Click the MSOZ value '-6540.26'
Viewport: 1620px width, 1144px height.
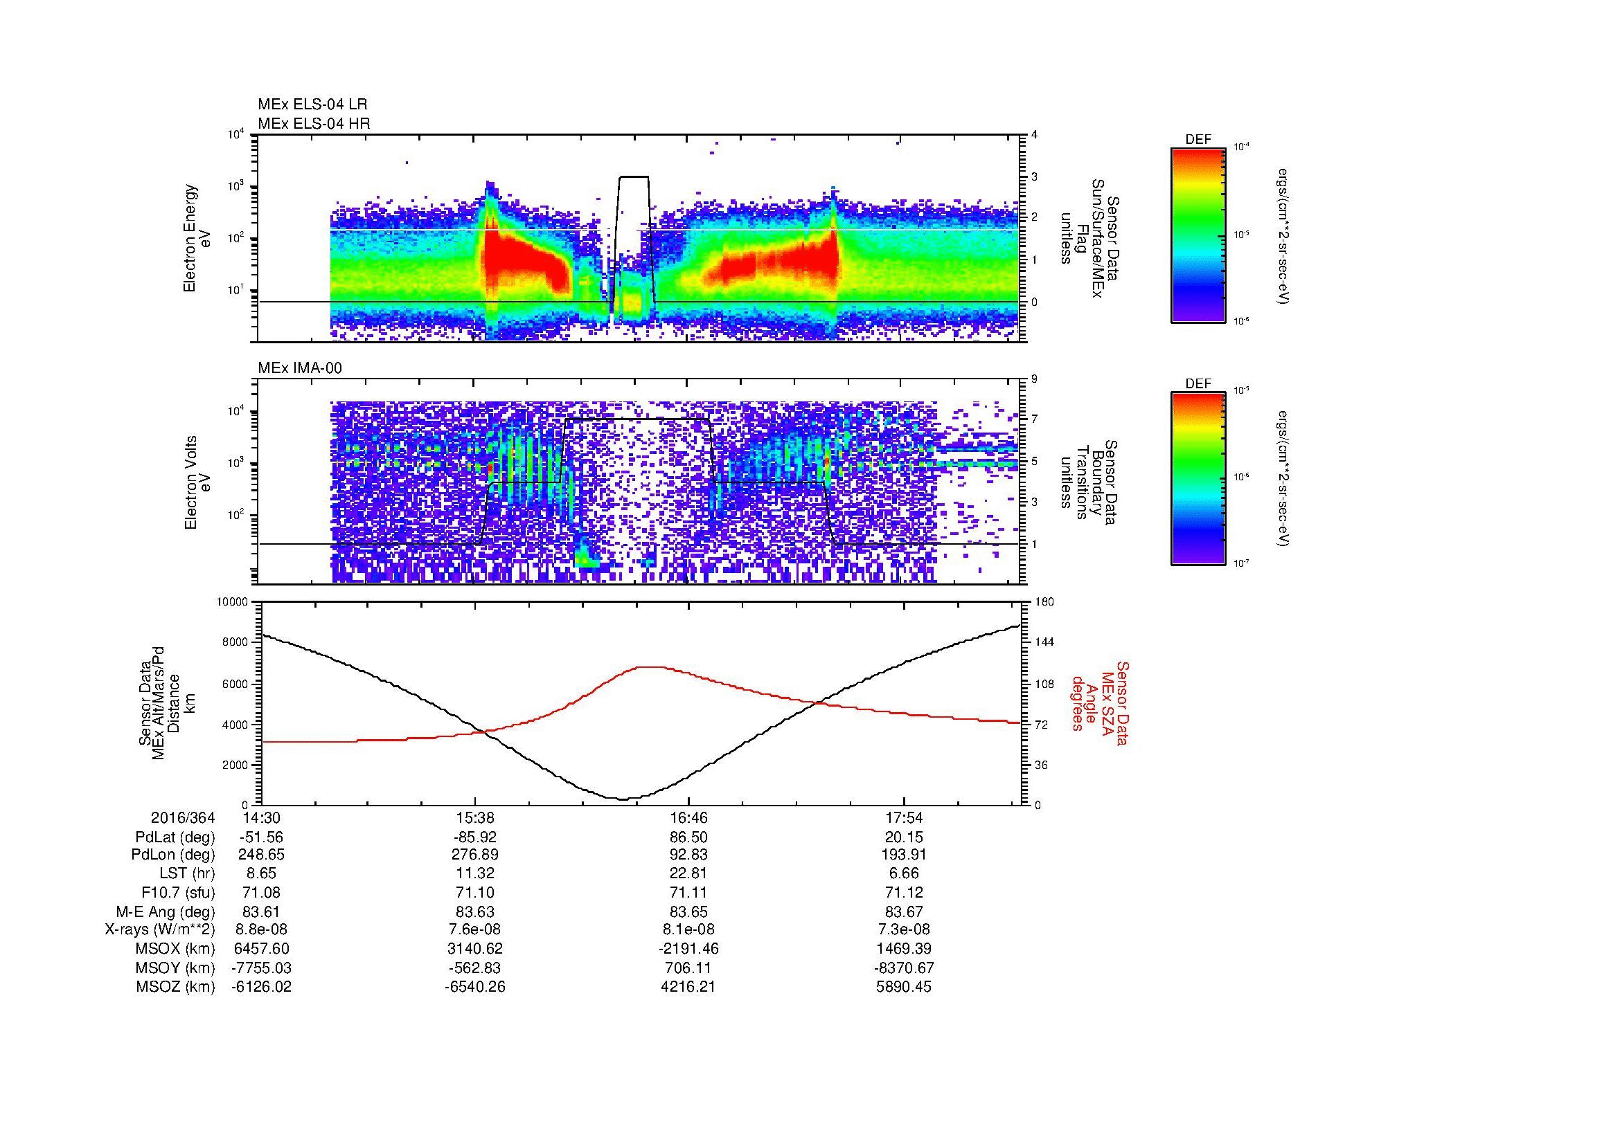(x=475, y=987)
